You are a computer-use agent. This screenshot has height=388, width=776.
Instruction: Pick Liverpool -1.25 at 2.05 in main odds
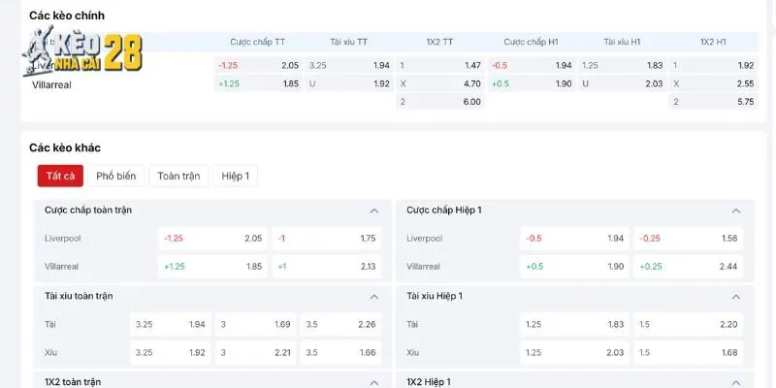point(258,65)
